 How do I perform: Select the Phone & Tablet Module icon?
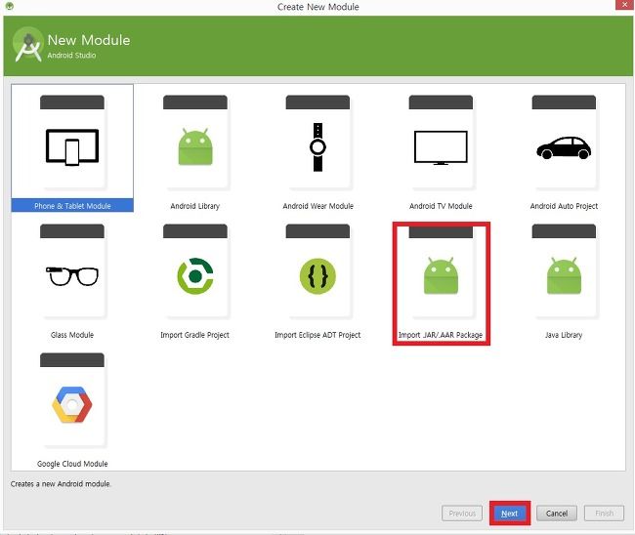72,146
